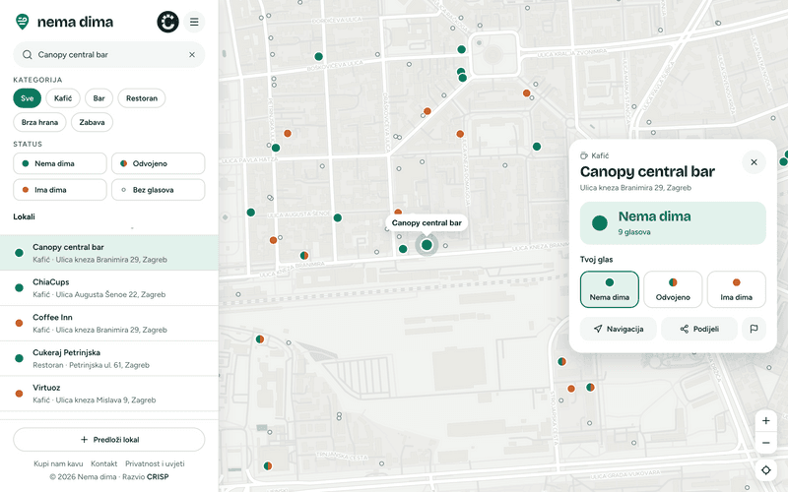The height and width of the screenshot is (492, 788).
Task: Click the selected Canopy central bar map marker
Action: pos(427,245)
